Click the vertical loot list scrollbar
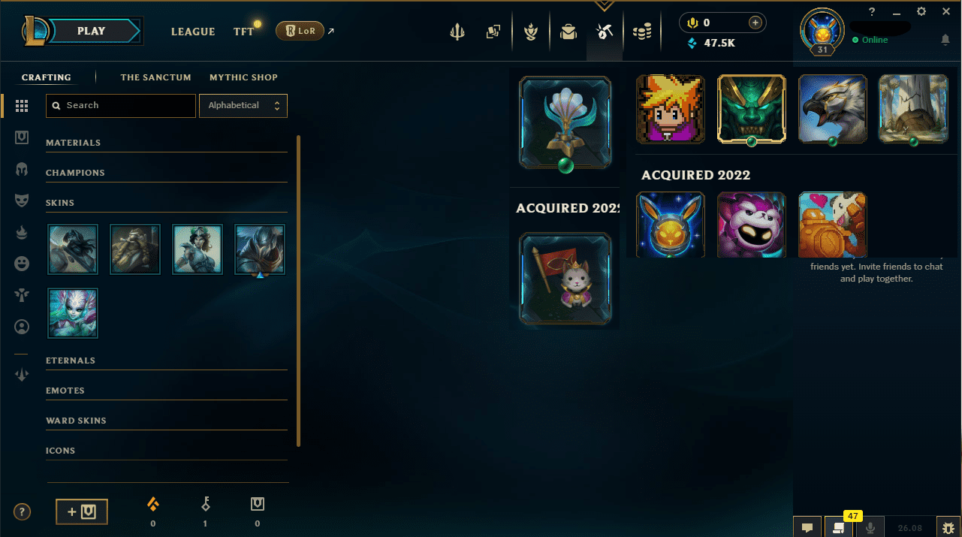The image size is (962, 537). [299, 291]
